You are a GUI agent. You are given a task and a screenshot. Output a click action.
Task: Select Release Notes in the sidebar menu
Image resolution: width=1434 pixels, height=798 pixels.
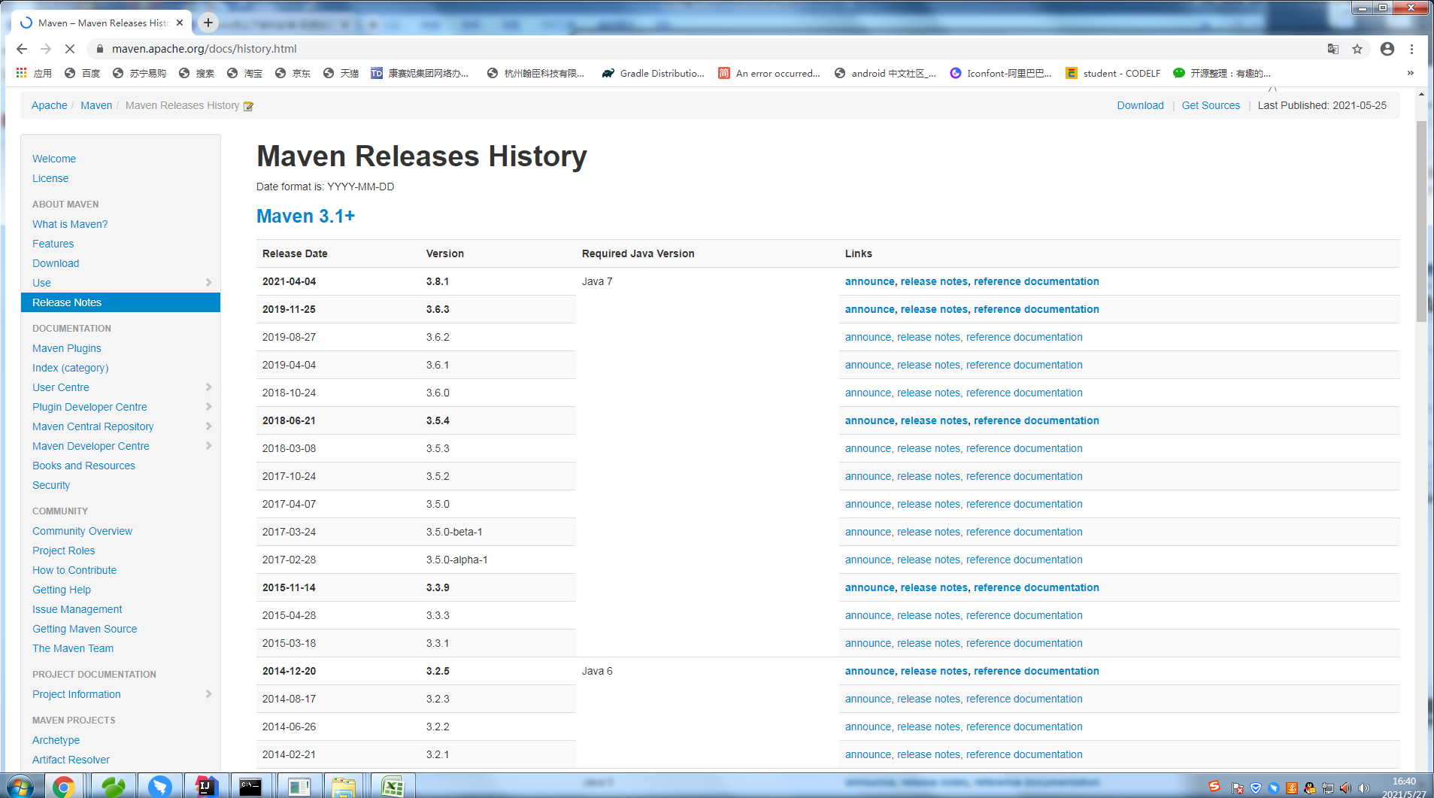[x=67, y=302]
